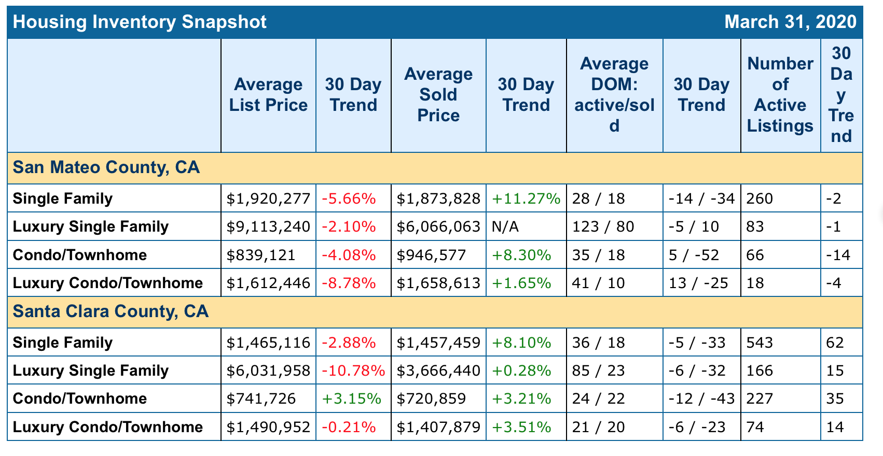This screenshot has height=456, width=883.
Task: Select Santa Clara's Luxury Condo/Townhome row label
Action: click(x=108, y=427)
